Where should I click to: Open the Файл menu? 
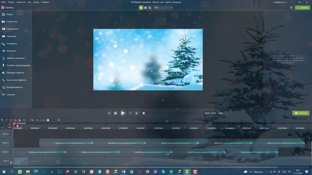click(3, 2)
